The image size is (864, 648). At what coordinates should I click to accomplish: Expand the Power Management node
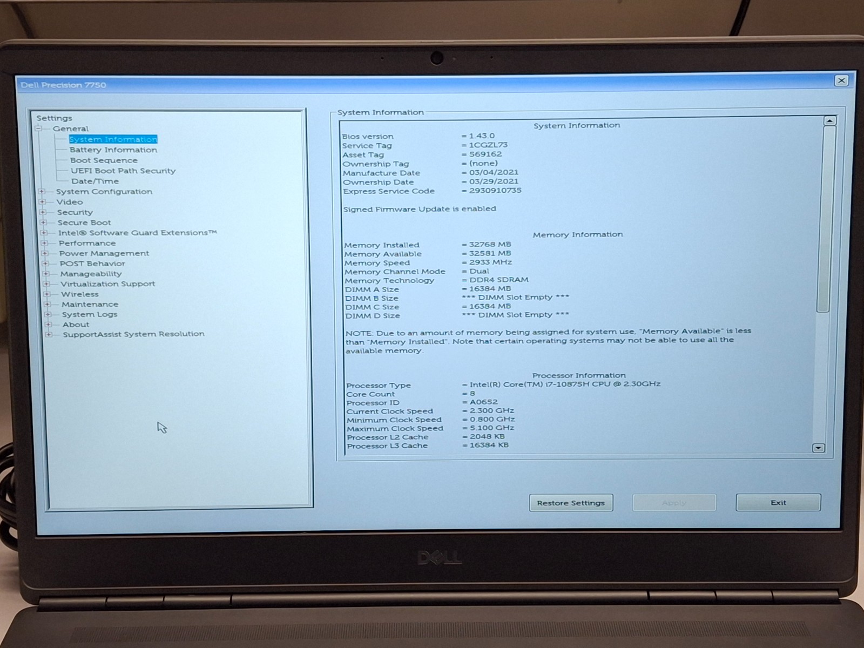45,253
